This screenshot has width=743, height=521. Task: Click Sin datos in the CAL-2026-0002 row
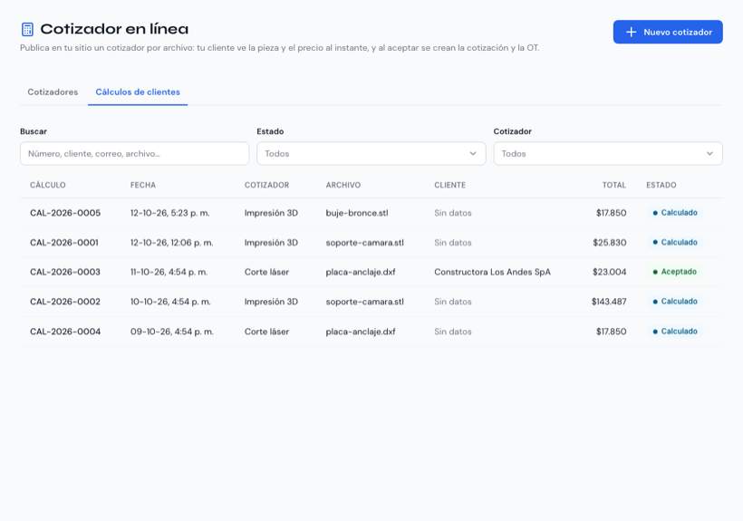[x=452, y=302]
